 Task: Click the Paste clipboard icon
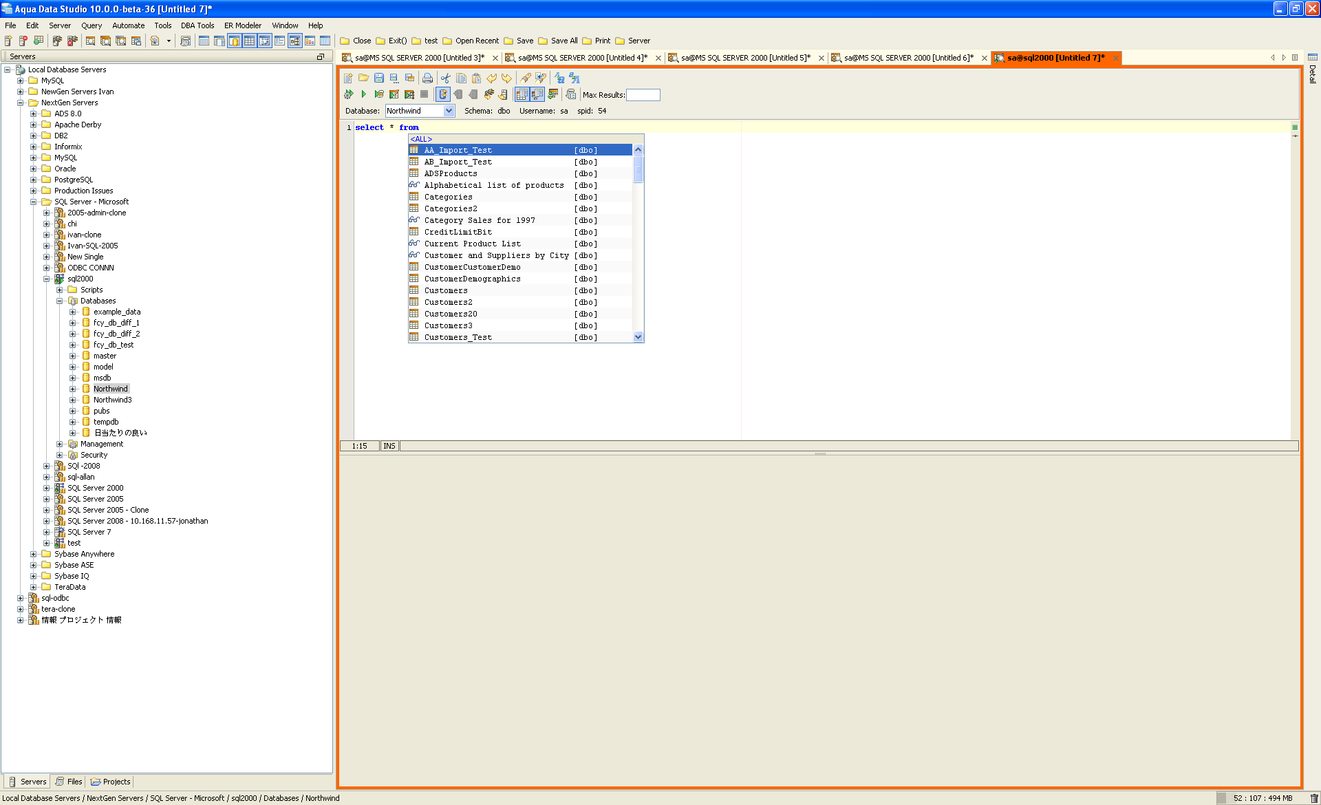coord(476,78)
